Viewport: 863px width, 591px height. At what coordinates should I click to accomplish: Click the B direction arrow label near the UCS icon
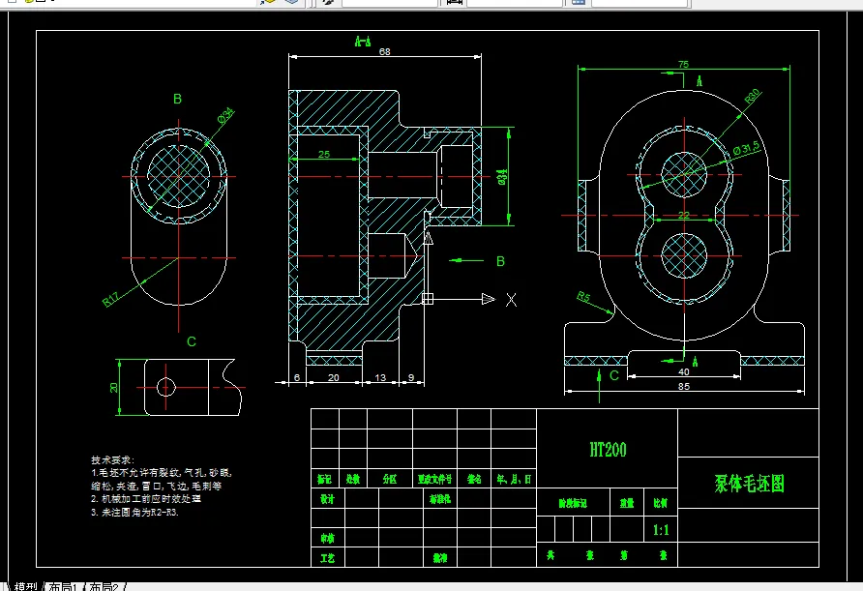[500, 261]
